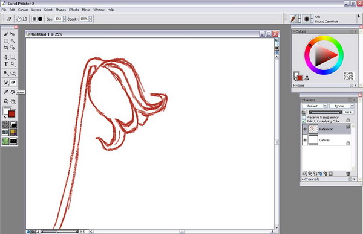This screenshot has height=234, width=363.
Task: Create a new layer mask
Action: 330,174
